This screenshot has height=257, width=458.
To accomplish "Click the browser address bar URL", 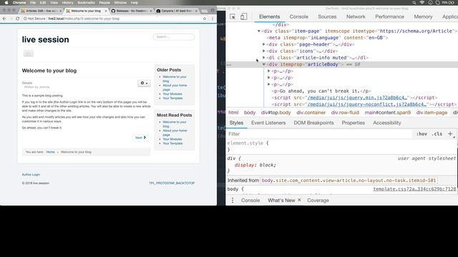I will (x=84, y=19).
